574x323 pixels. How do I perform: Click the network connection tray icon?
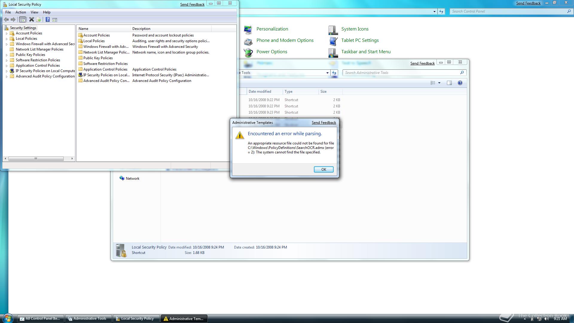point(539,319)
